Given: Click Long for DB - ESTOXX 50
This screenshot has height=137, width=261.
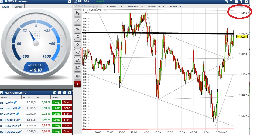Looking at the screenshot, I should (x=57, y=120).
